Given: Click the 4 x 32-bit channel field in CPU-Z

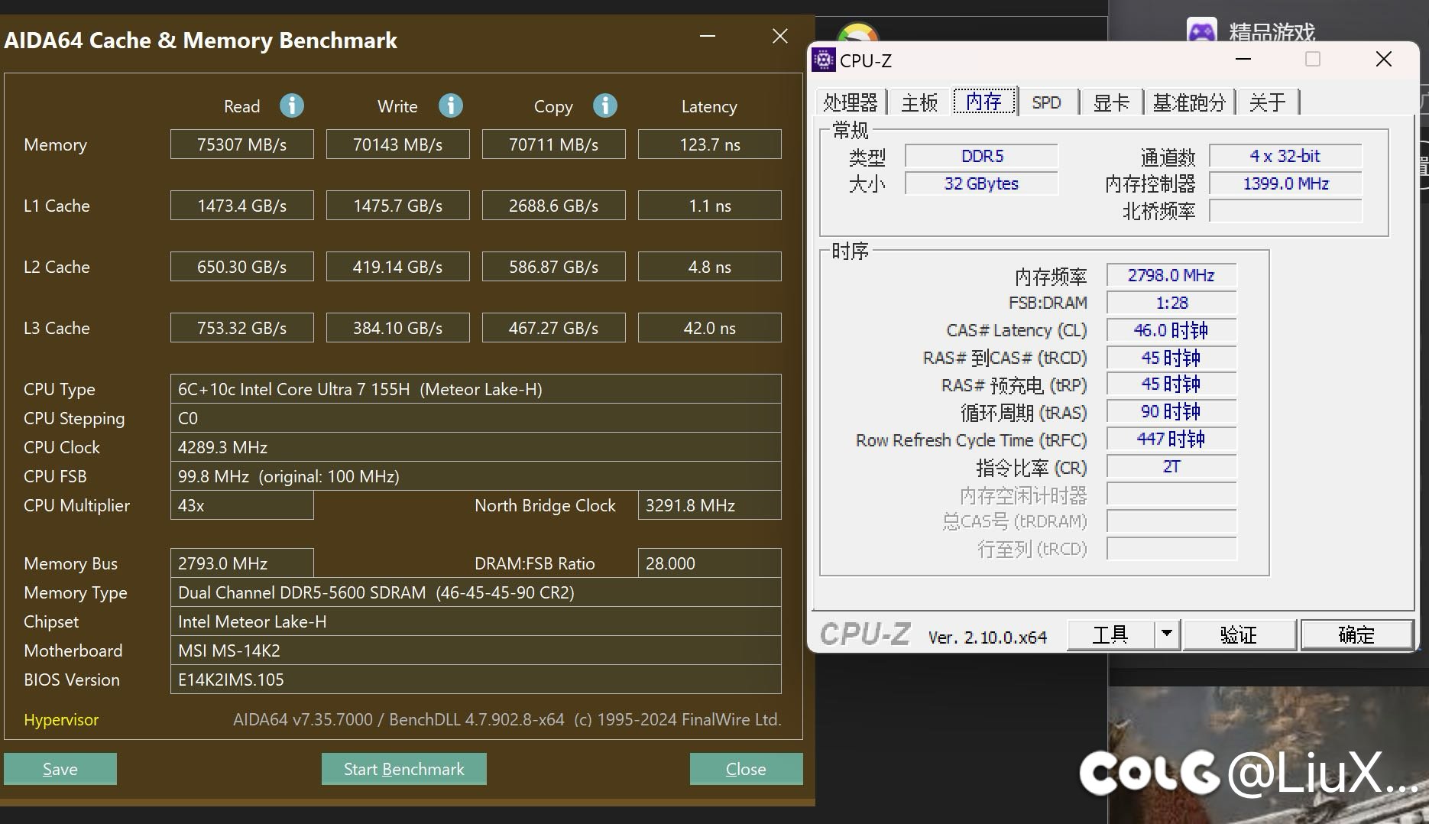Looking at the screenshot, I should 1285,156.
